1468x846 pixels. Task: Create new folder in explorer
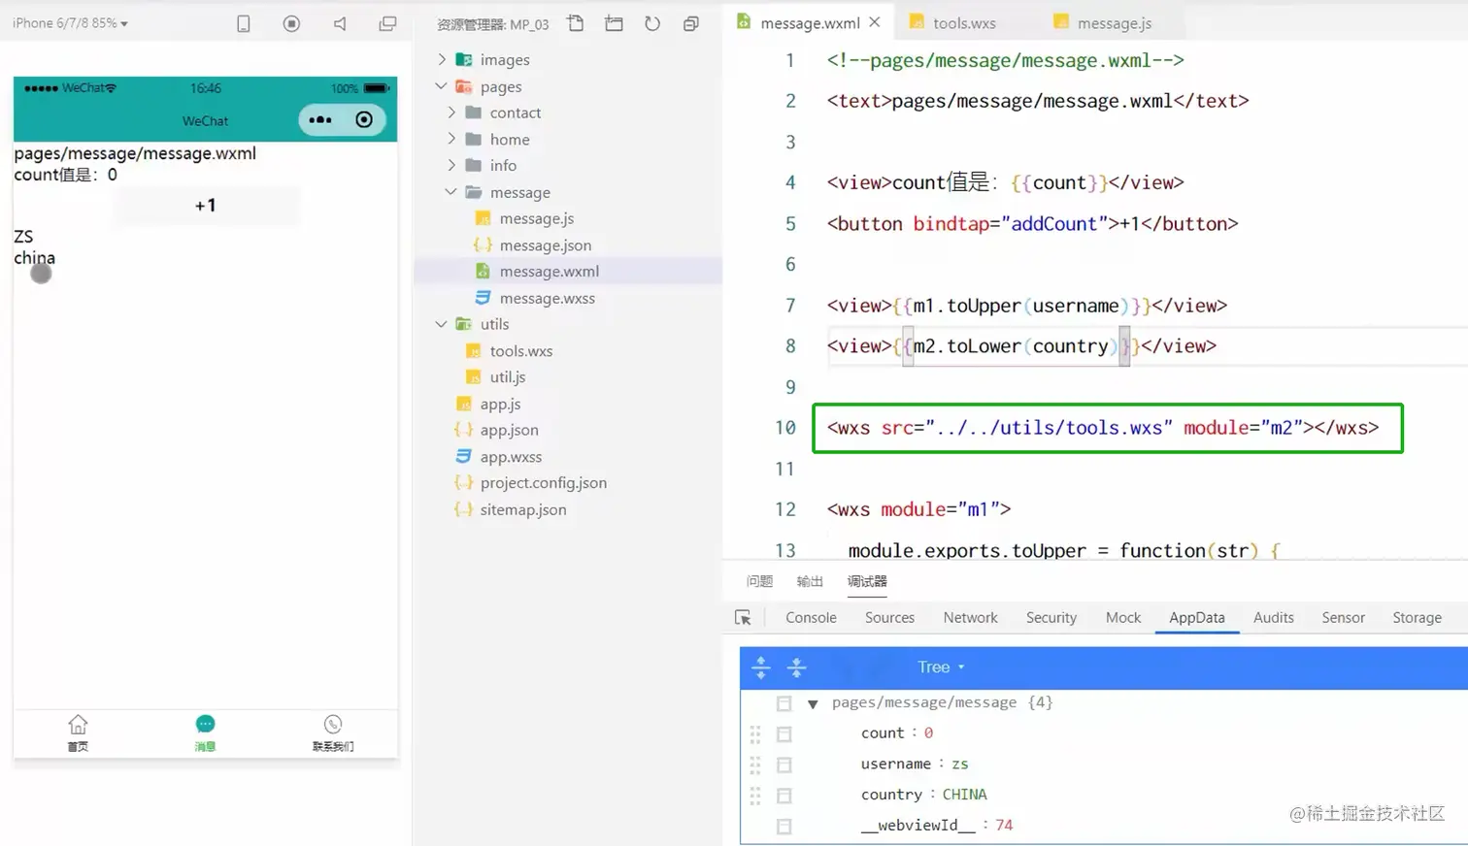click(614, 23)
